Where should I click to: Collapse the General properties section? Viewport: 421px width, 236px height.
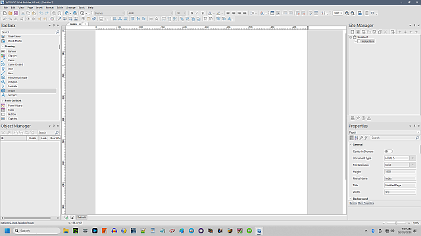pos(351,144)
